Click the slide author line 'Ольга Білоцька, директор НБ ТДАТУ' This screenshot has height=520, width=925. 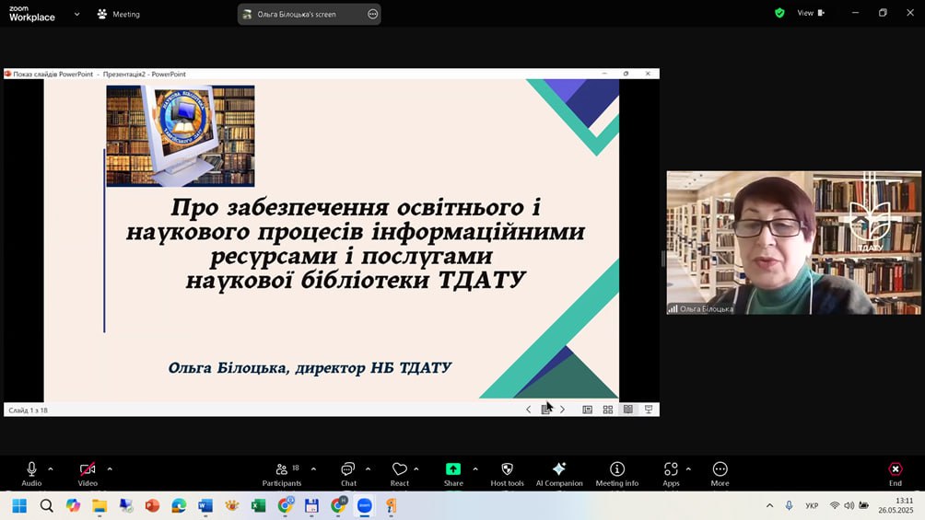pyautogui.click(x=310, y=368)
